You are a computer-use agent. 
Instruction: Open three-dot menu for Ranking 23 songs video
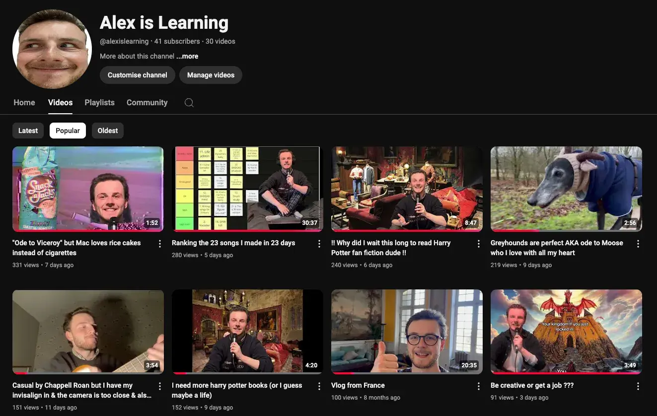click(319, 244)
